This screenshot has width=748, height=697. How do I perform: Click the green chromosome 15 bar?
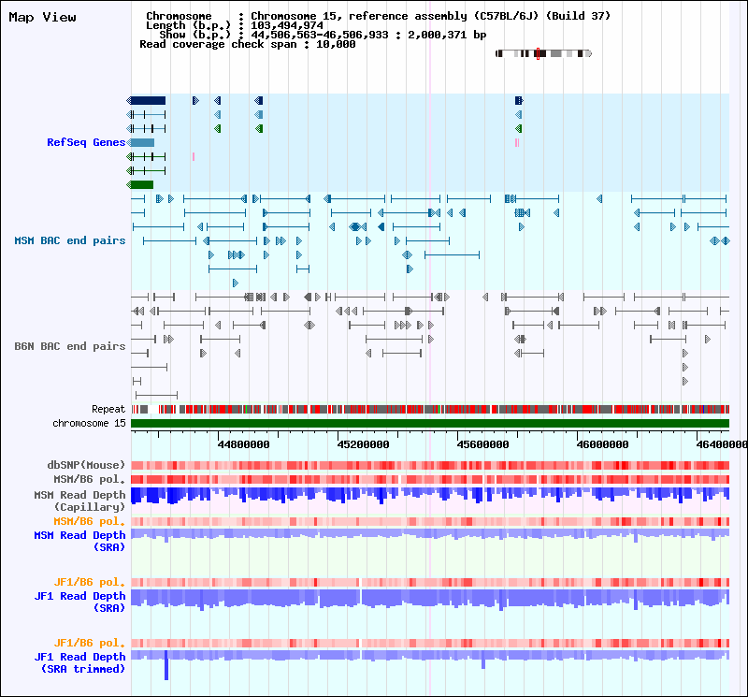(430, 424)
